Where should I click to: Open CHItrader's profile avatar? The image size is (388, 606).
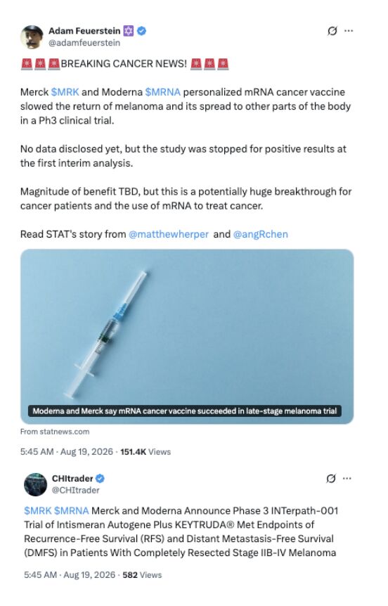(x=35, y=484)
